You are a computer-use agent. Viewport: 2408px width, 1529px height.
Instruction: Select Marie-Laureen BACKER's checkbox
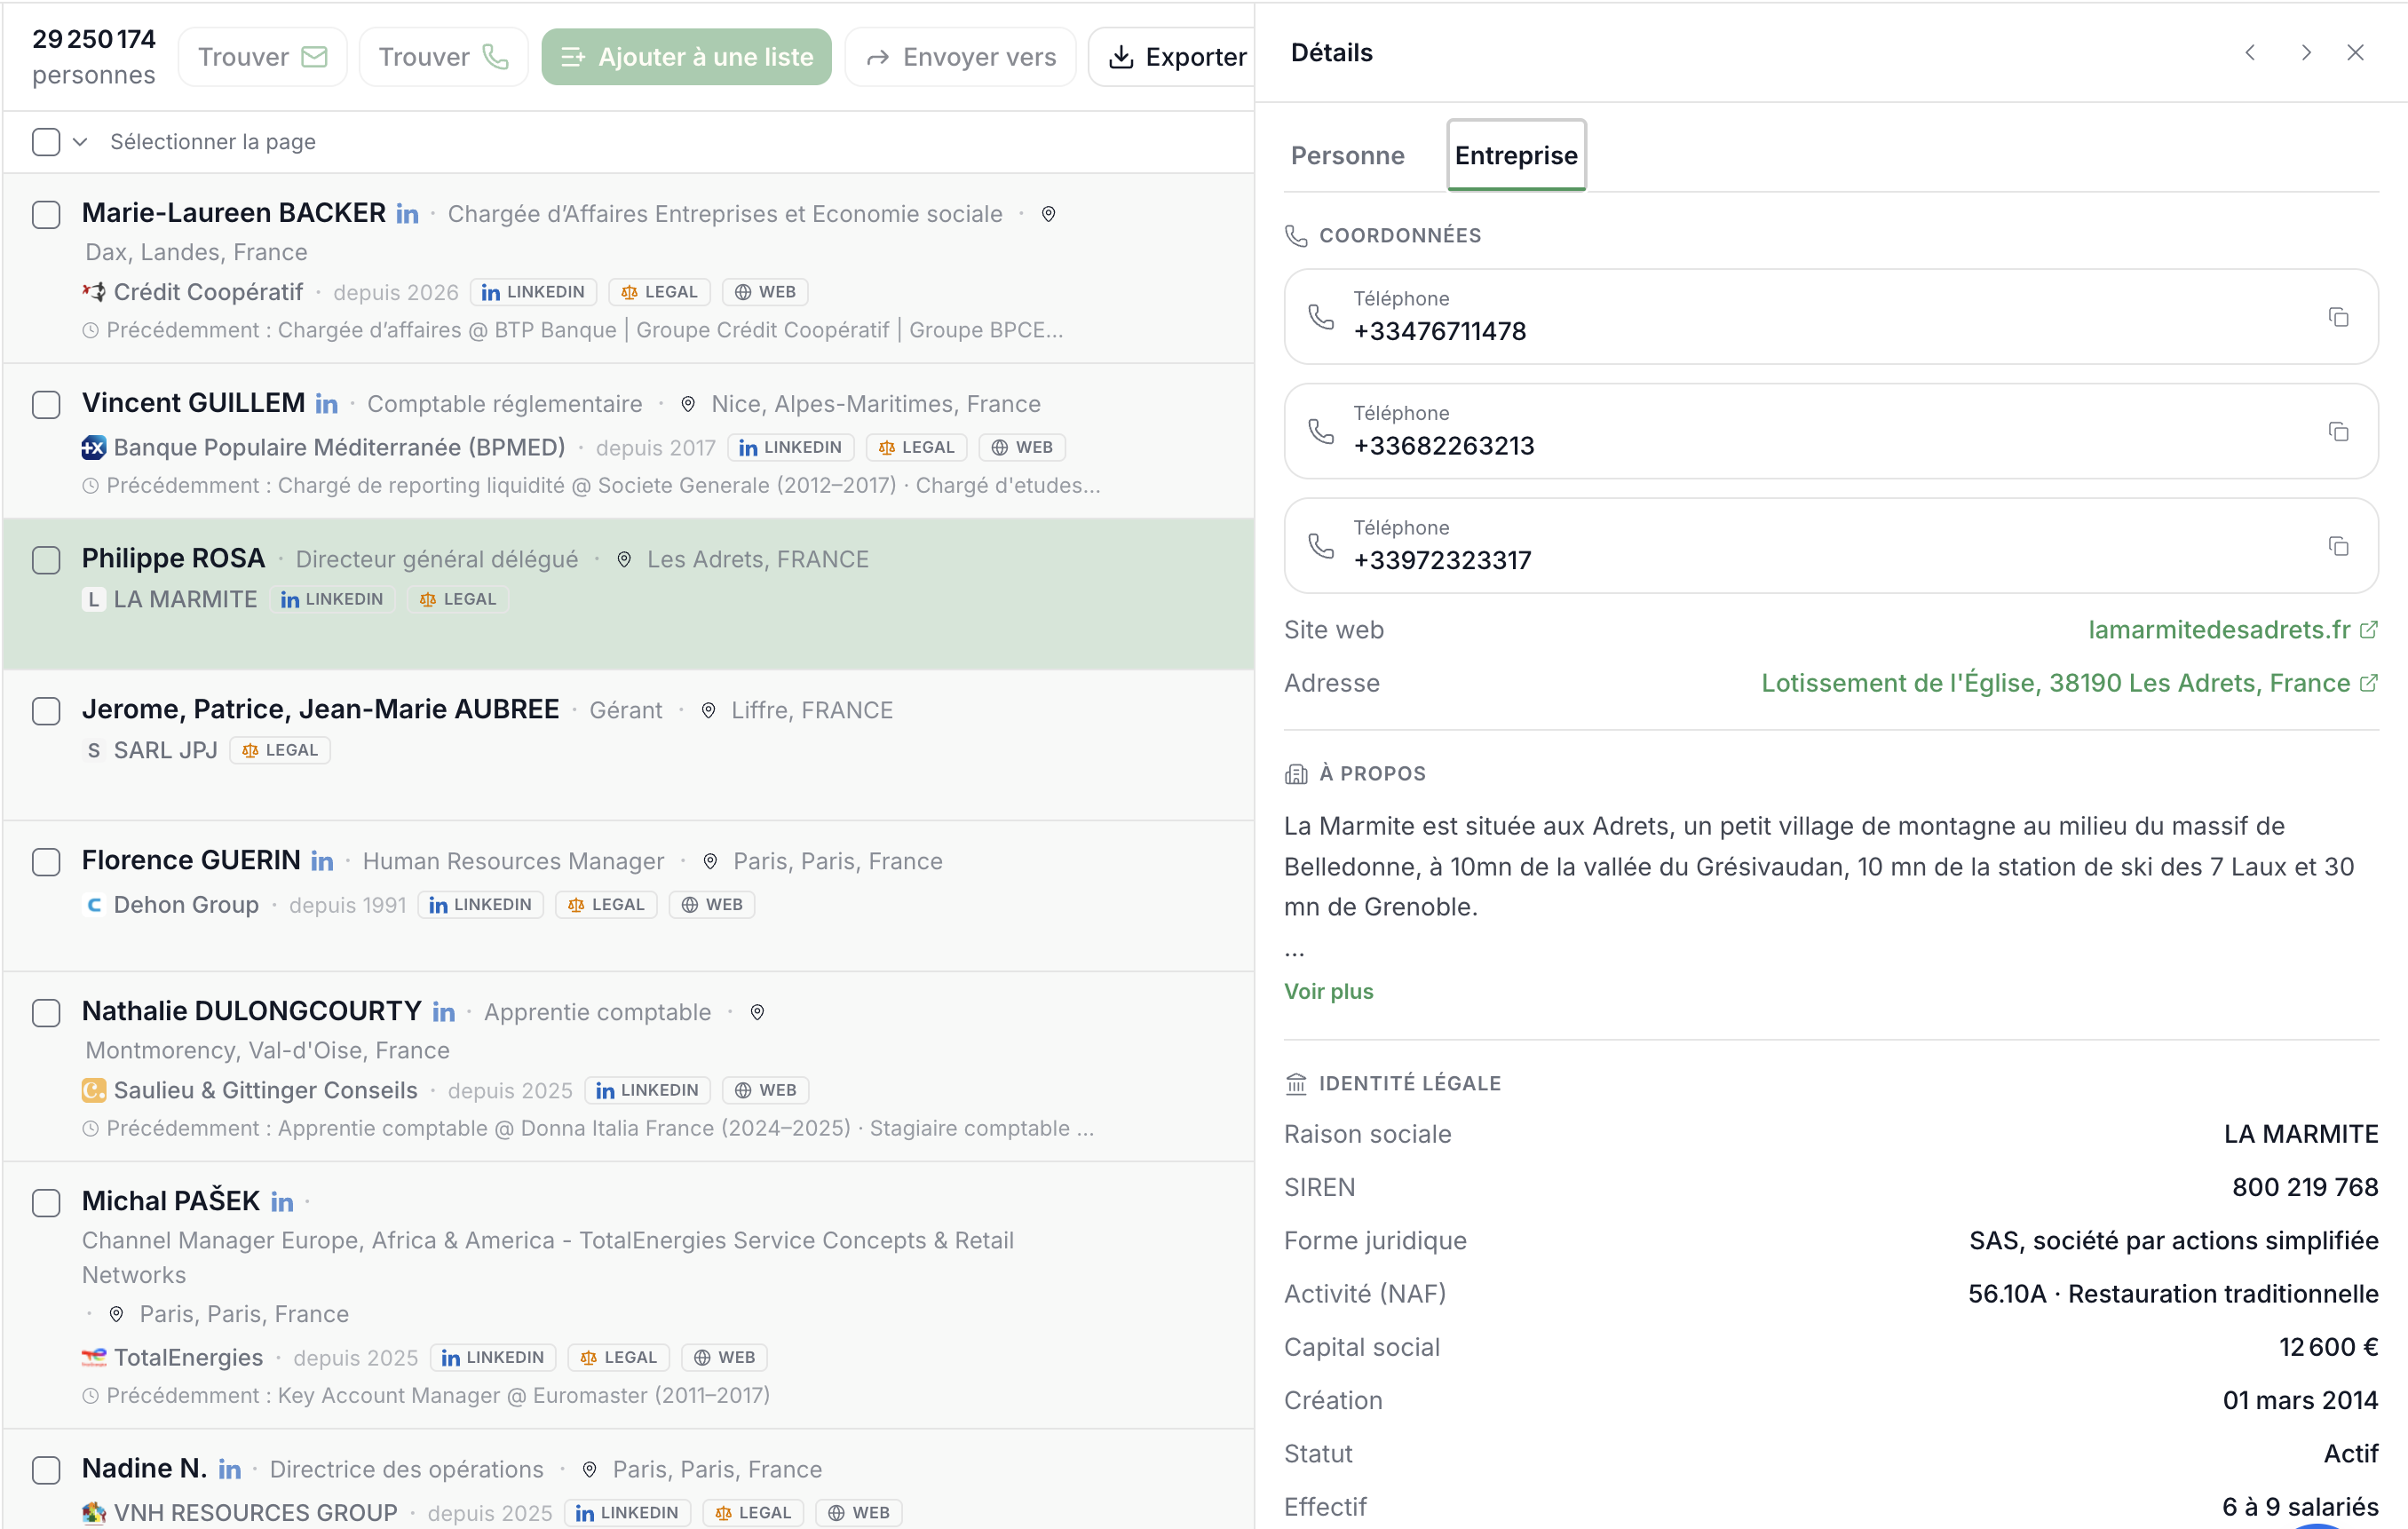tap(46, 215)
